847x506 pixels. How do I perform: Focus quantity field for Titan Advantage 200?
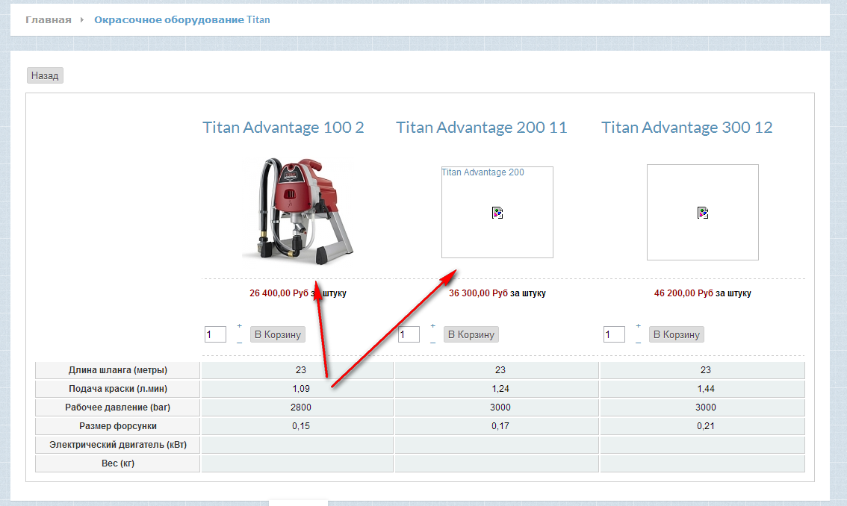click(x=409, y=334)
